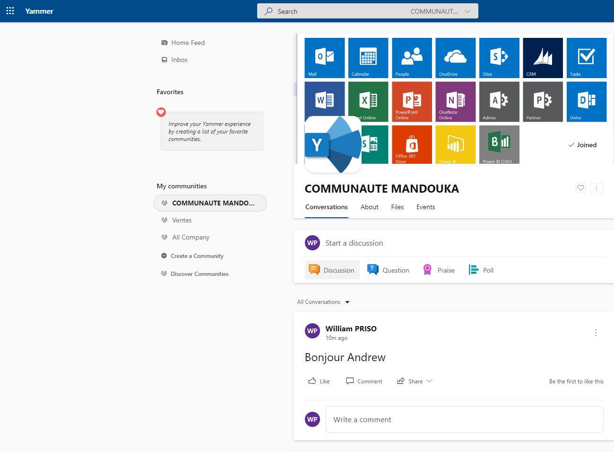This screenshot has width=614, height=452.
Task: Switch to the Conversations tab
Action: click(x=327, y=207)
